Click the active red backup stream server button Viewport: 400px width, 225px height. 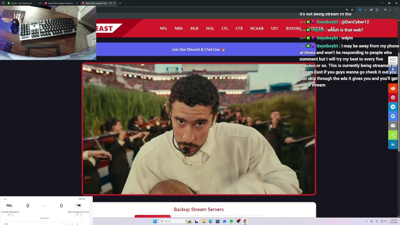(x=152, y=216)
